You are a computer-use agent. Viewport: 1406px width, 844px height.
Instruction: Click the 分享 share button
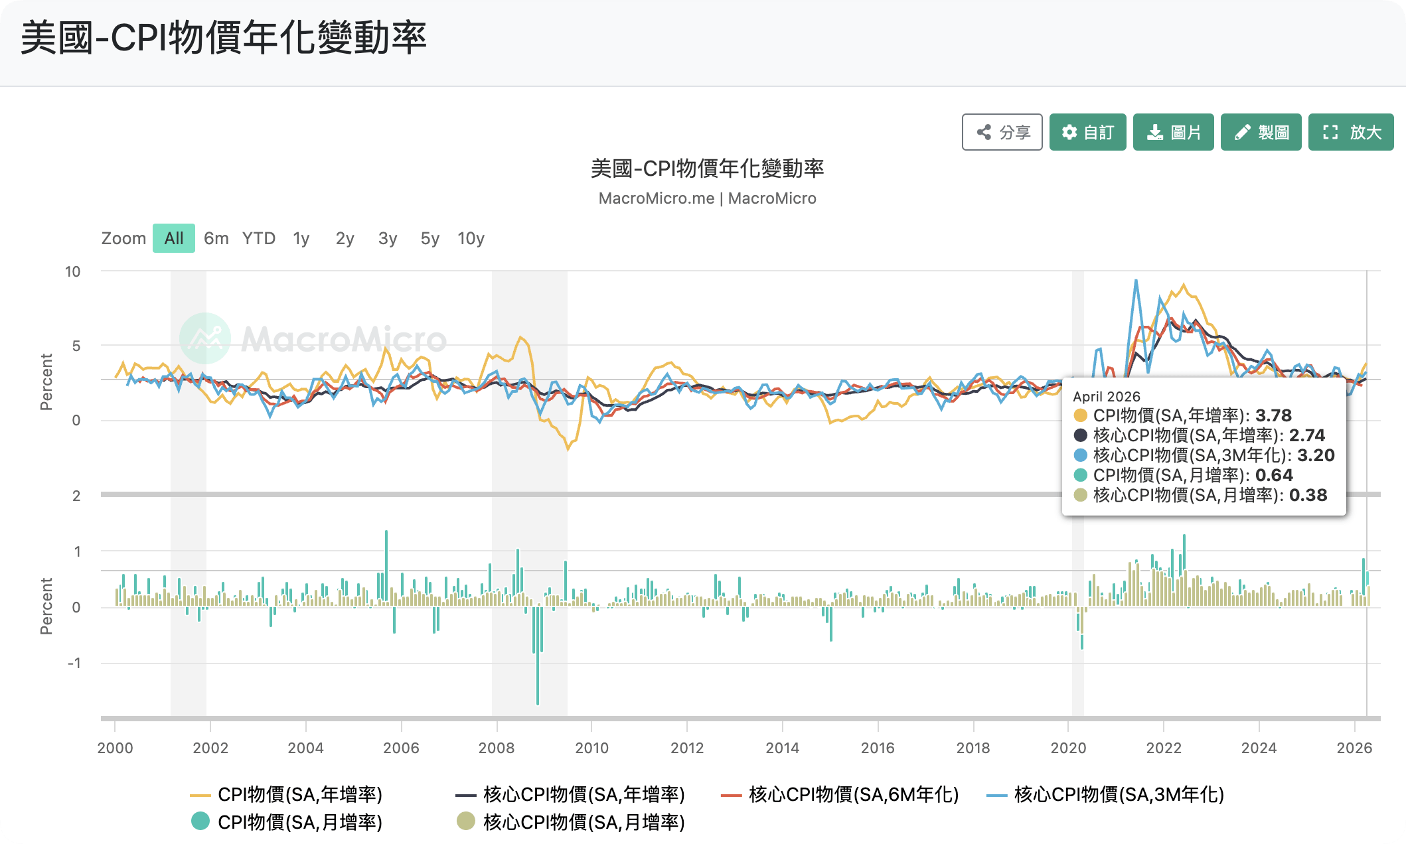coord(1002,132)
